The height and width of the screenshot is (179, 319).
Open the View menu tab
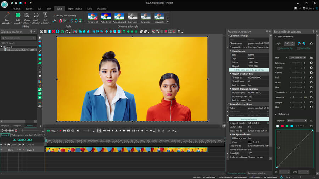[49, 8]
